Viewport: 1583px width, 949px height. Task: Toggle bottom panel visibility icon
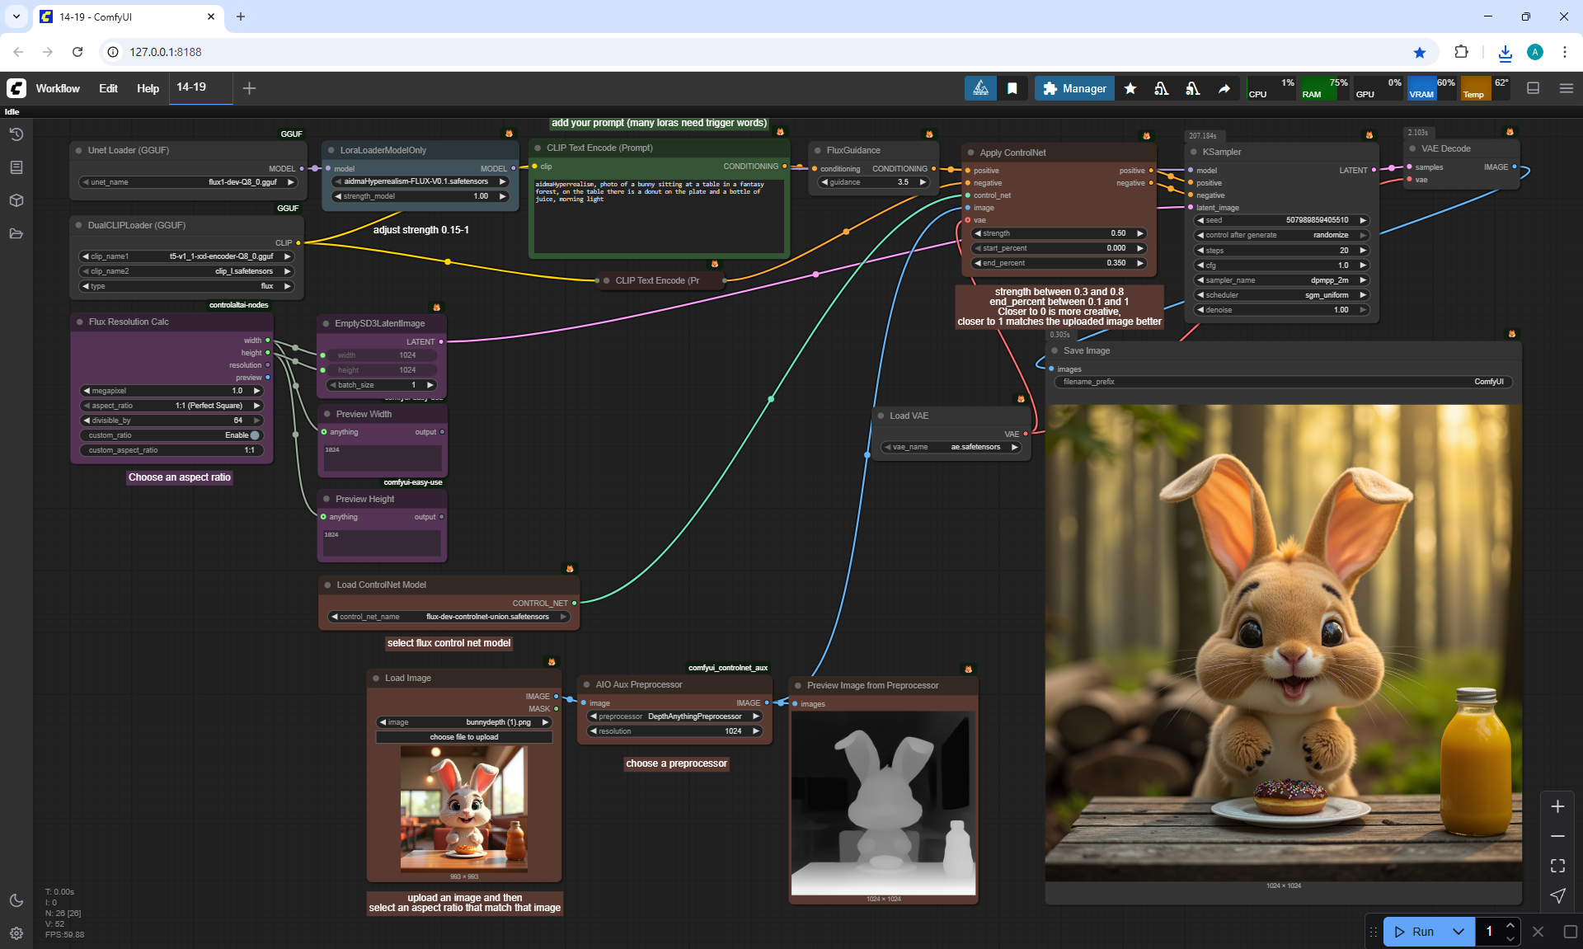[x=1533, y=88]
